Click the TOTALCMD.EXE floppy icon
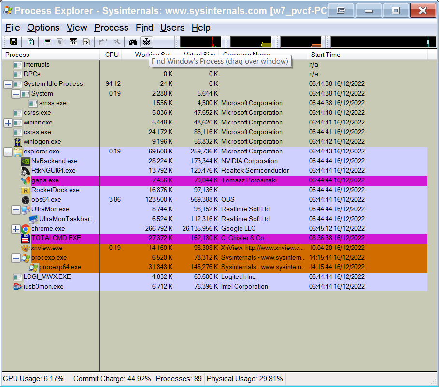This screenshot has width=439, height=387. (26, 238)
